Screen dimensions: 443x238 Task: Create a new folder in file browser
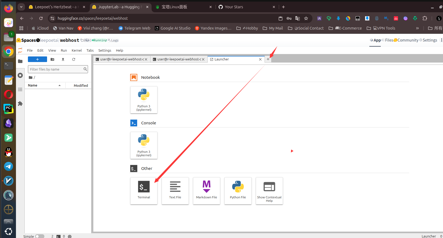pyautogui.click(x=52, y=59)
